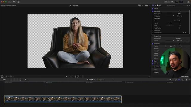Adjust the Falloff slider
The height and width of the screenshot is (107, 191).
point(170,26)
